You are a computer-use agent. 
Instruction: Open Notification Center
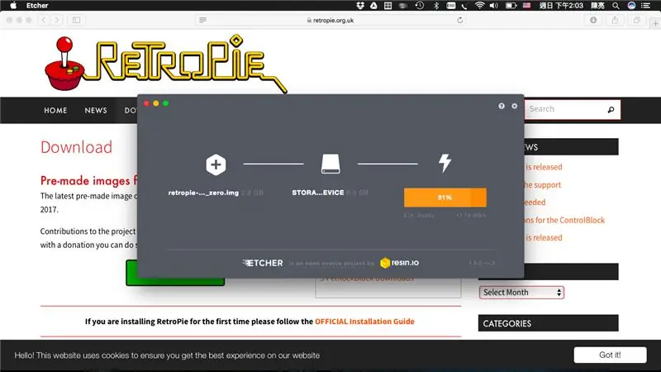[x=645, y=6]
